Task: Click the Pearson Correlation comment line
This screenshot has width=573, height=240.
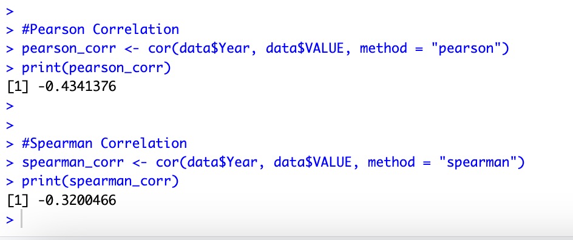Action: [101, 30]
